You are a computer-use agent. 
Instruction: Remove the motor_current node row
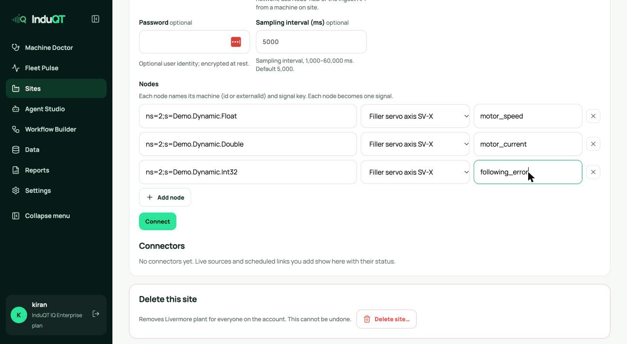[593, 144]
